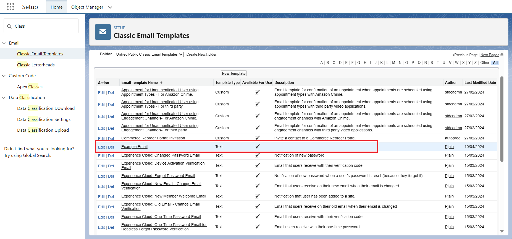Click the scroll-up arrow beside Next Page
The width and height of the screenshot is (512, 239).
502,54
